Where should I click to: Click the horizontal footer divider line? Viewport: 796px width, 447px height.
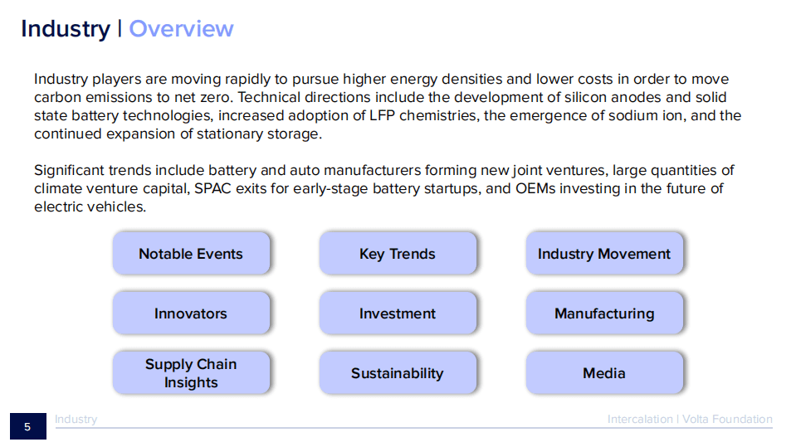point(415,428)
